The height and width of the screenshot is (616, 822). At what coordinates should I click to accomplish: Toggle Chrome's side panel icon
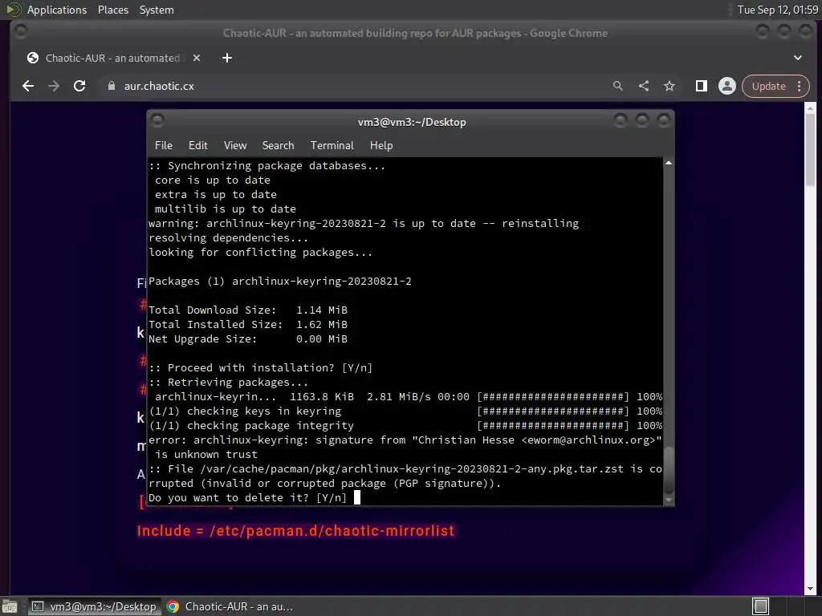(x=702, y=86)
